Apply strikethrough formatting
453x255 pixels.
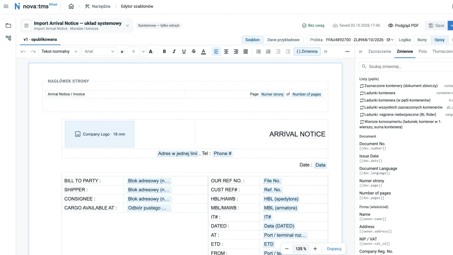[x=194, y=51]
